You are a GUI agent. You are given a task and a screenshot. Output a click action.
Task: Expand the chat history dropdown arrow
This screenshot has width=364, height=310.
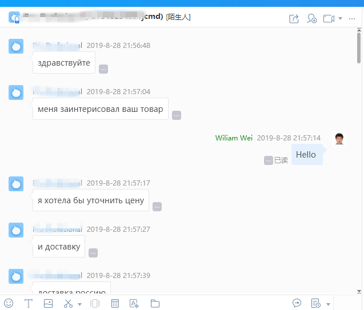point(328,304)
